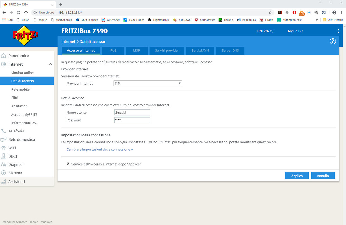The image size is (346, 225).
Task: Go to browser home page
Action: point(26,12)
